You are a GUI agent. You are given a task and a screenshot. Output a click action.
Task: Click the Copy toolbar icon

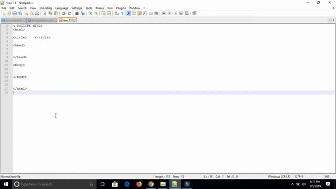(50, 13)
